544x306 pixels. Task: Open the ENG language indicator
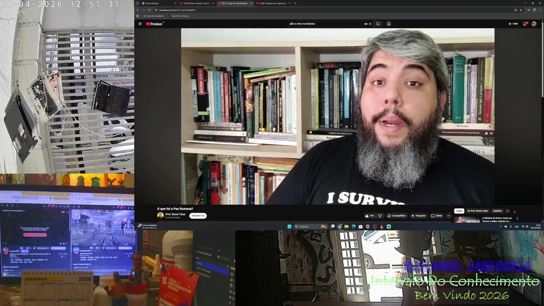[517, 227]
